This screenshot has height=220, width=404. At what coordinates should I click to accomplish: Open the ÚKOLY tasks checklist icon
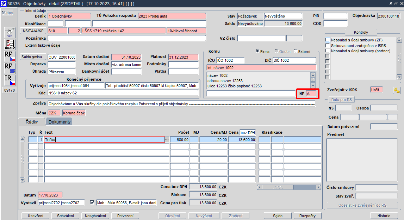[x=10, y=45]
